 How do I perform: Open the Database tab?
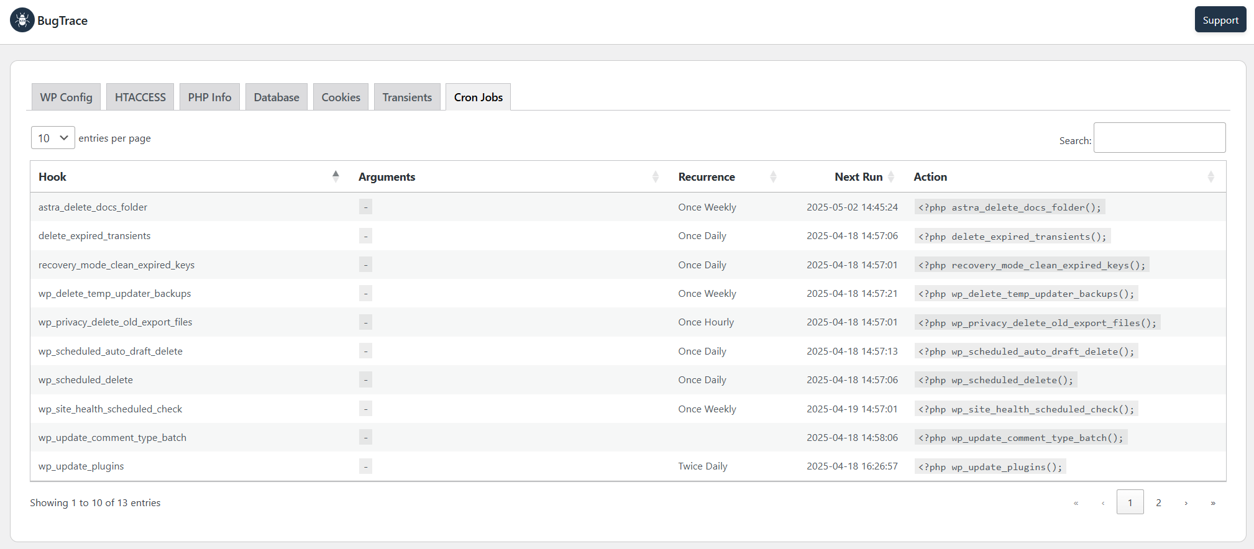[277, 97]
